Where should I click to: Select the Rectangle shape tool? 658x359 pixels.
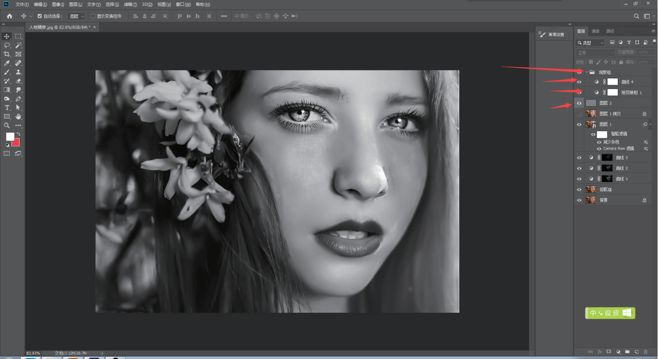(x=7, y=117)
